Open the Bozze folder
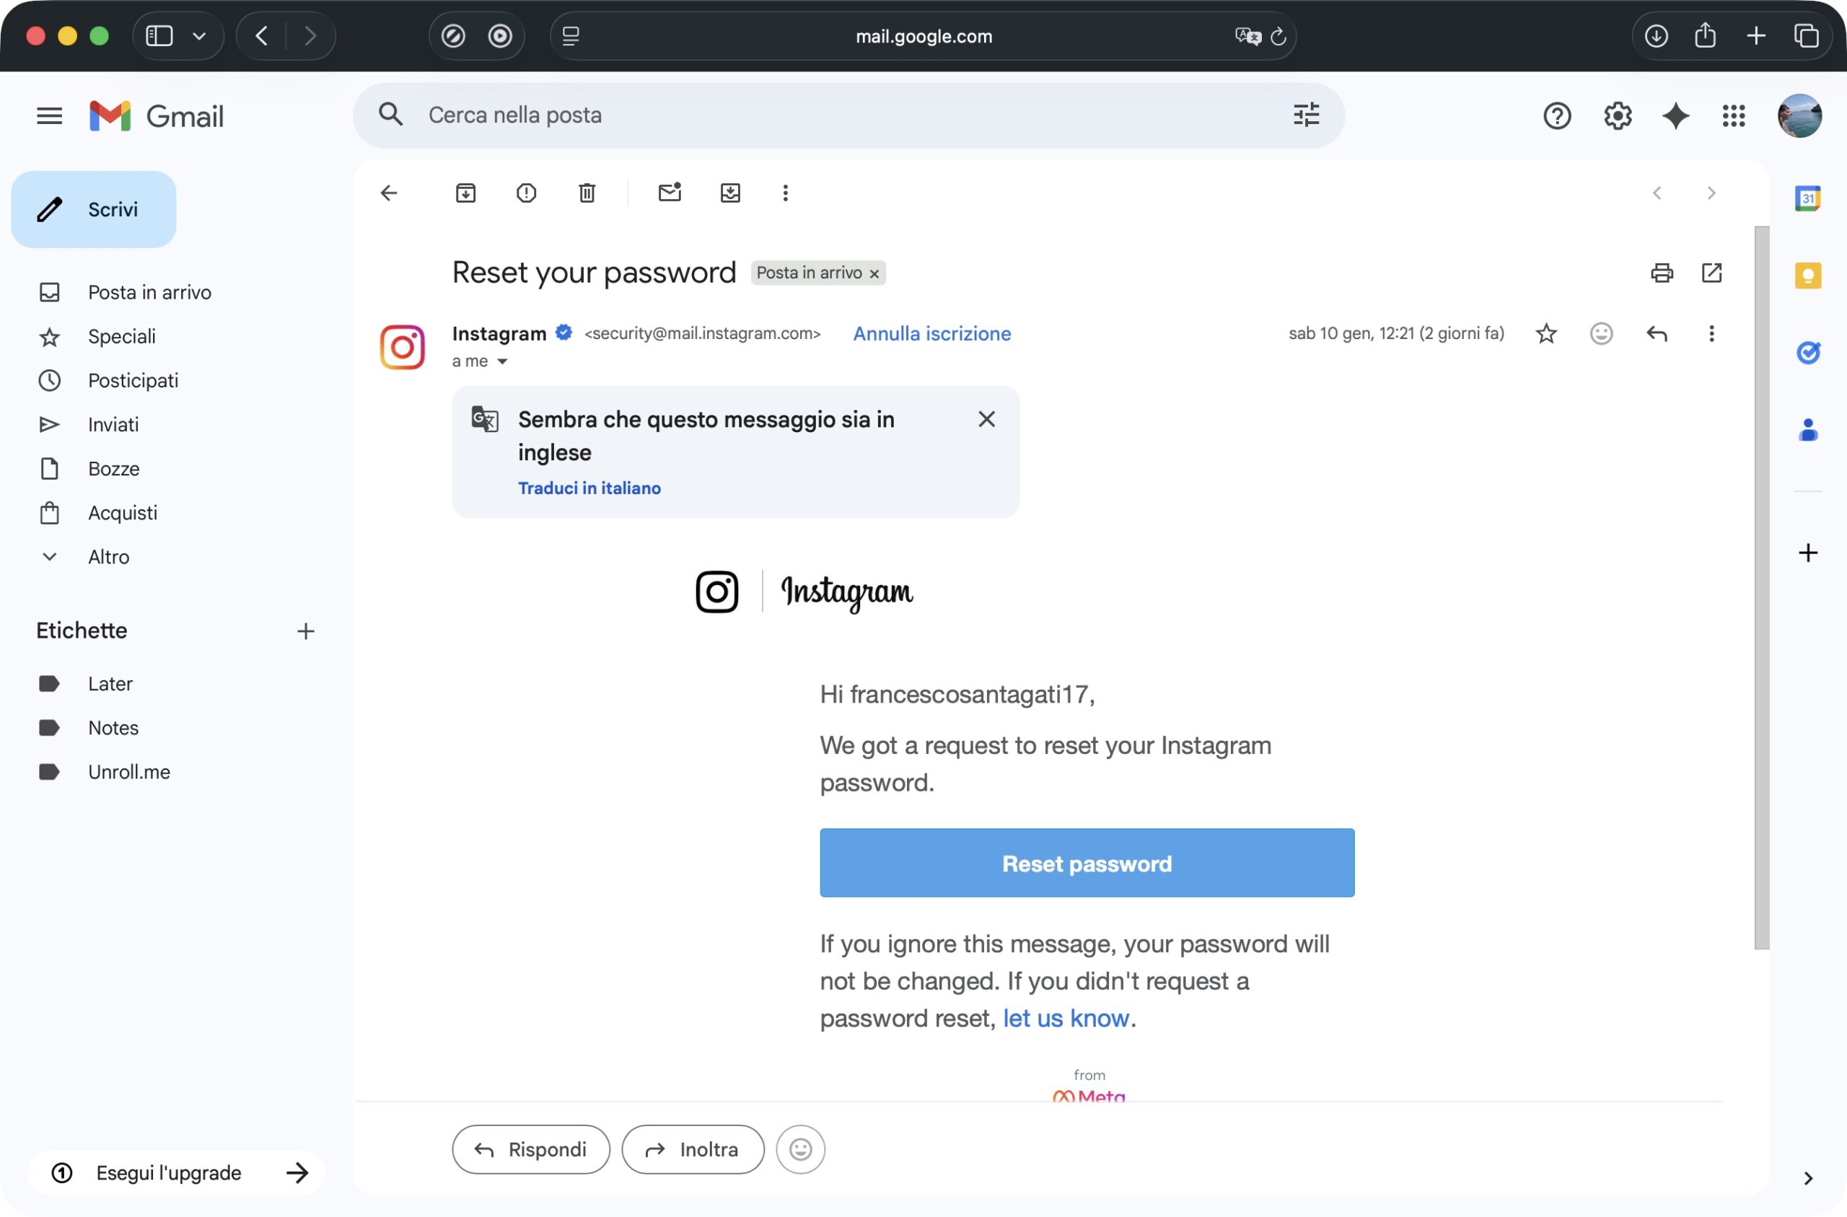 (113, 469)
